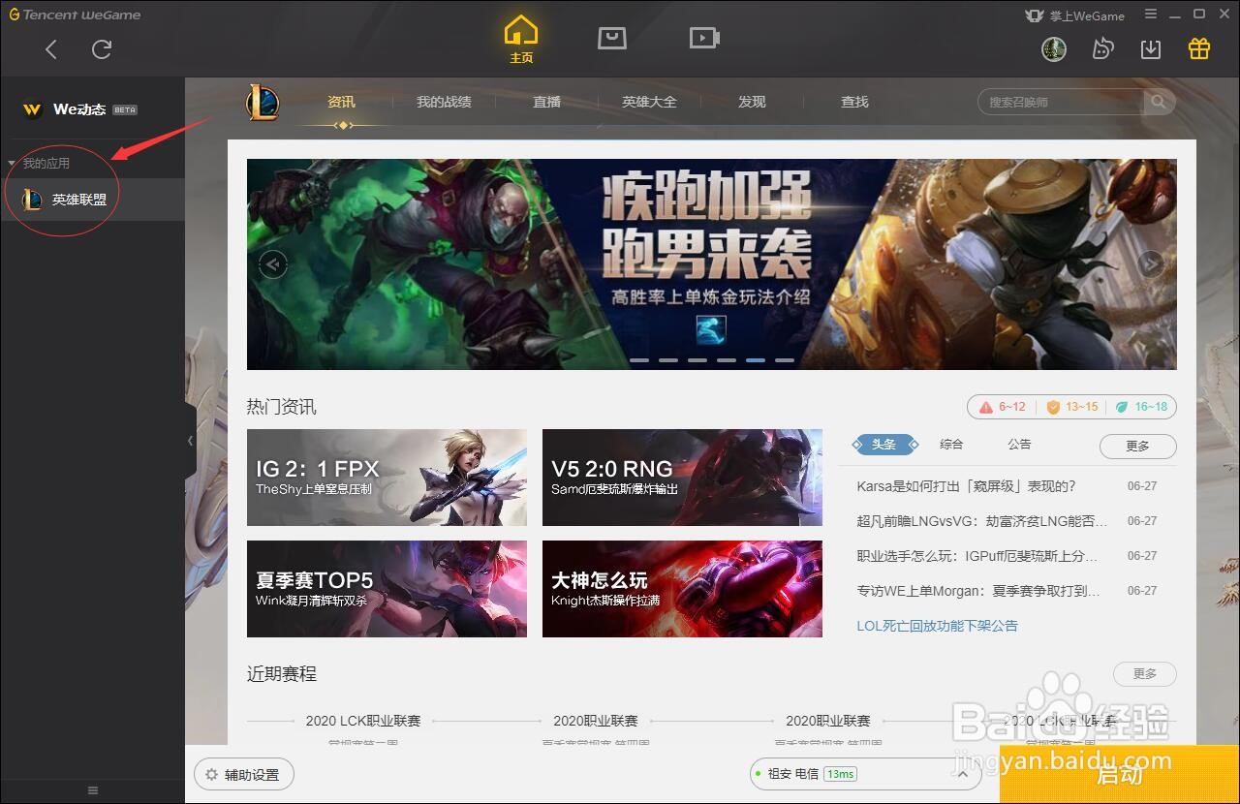This screenshot has height=804, width=1240.
Task: Switch to the 综合 news tab
Action: [x=951, y=445]
